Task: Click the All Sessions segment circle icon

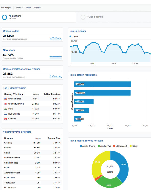Action: (x=5, y=17)
